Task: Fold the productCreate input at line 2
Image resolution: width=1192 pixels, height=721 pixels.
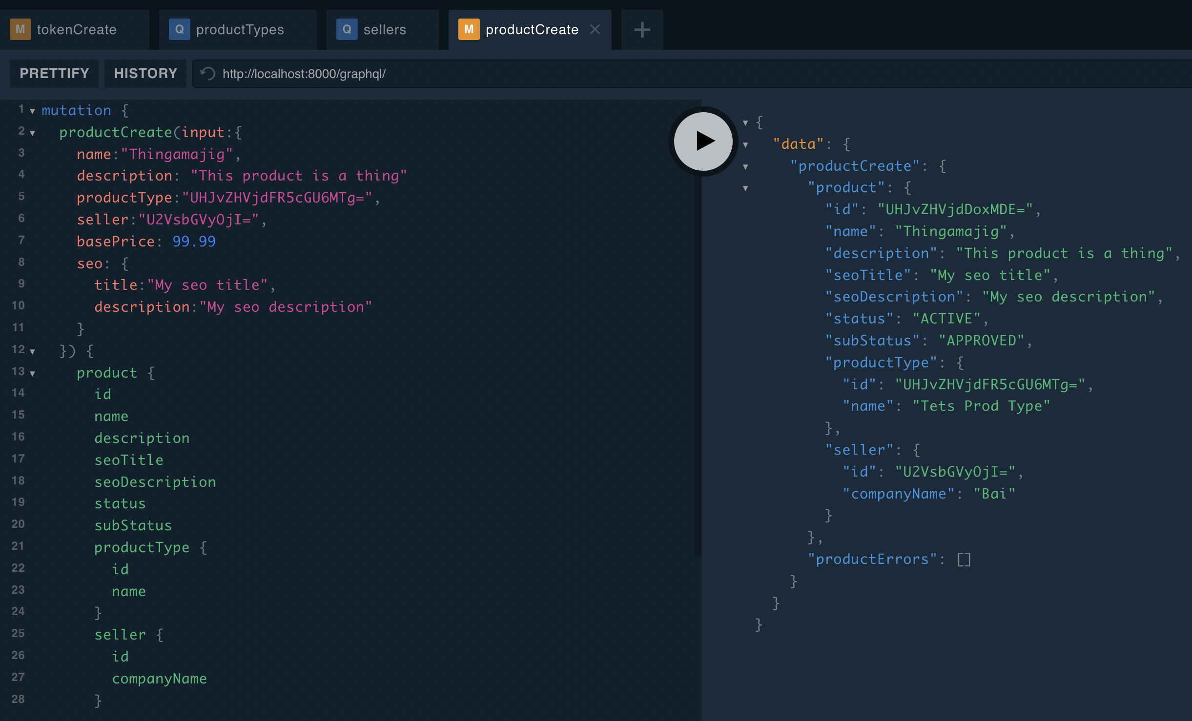Action: coord(32,133)
